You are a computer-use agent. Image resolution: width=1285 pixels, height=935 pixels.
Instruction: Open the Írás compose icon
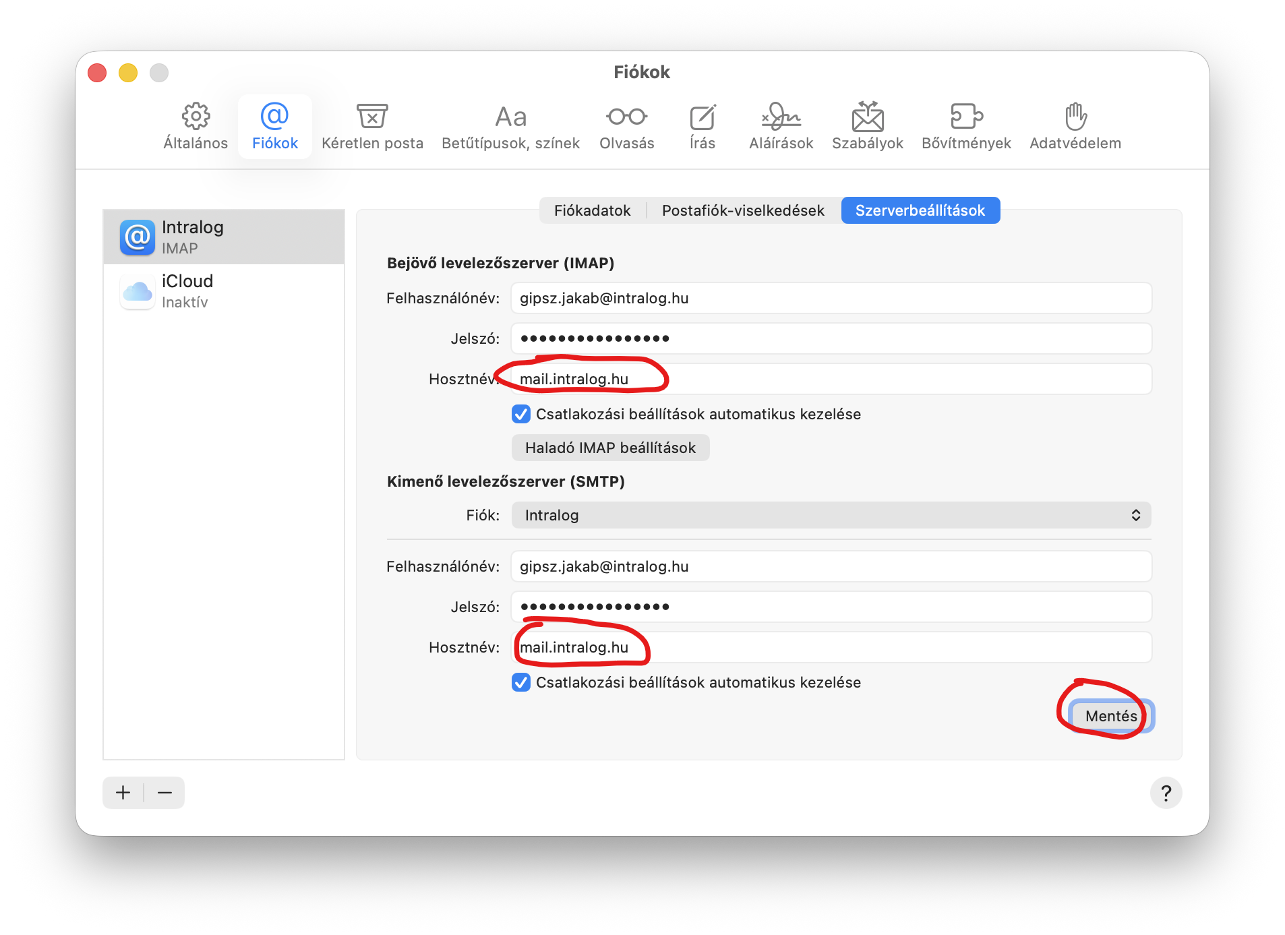702,117
